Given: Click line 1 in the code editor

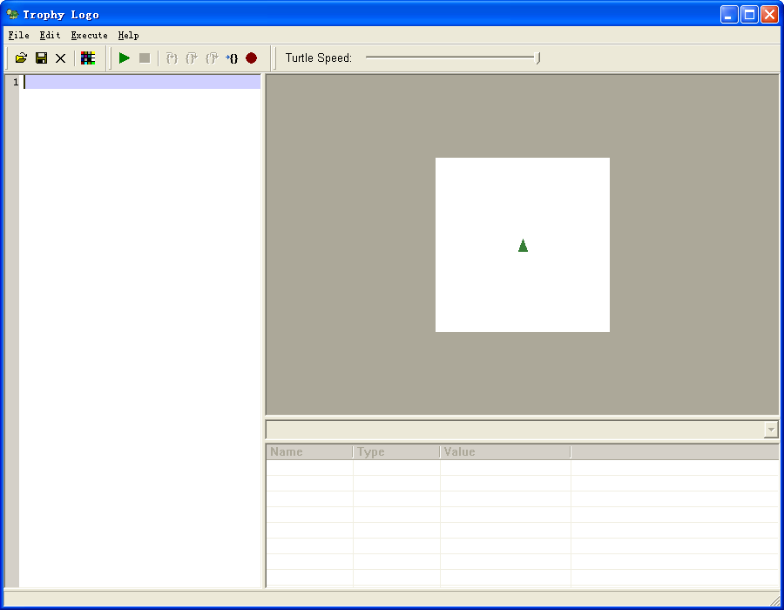Looking at the screenshot, I should 139,82.
